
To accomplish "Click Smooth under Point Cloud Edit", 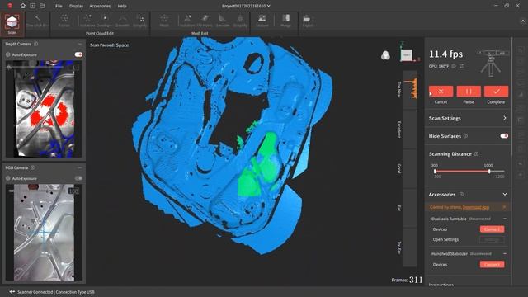I will tap(122, 21).
